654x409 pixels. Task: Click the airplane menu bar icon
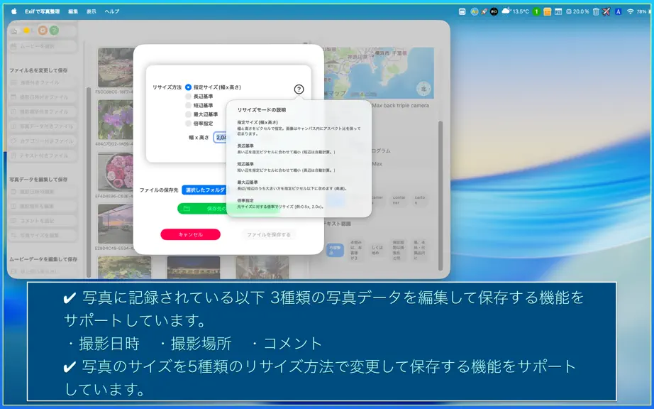pyautogui.click(x=606, y=11)
